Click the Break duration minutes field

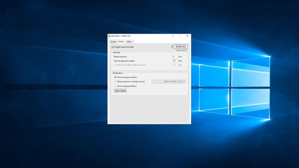pos(175,57)
